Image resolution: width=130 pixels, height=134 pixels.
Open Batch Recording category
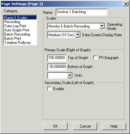(20, 34)
